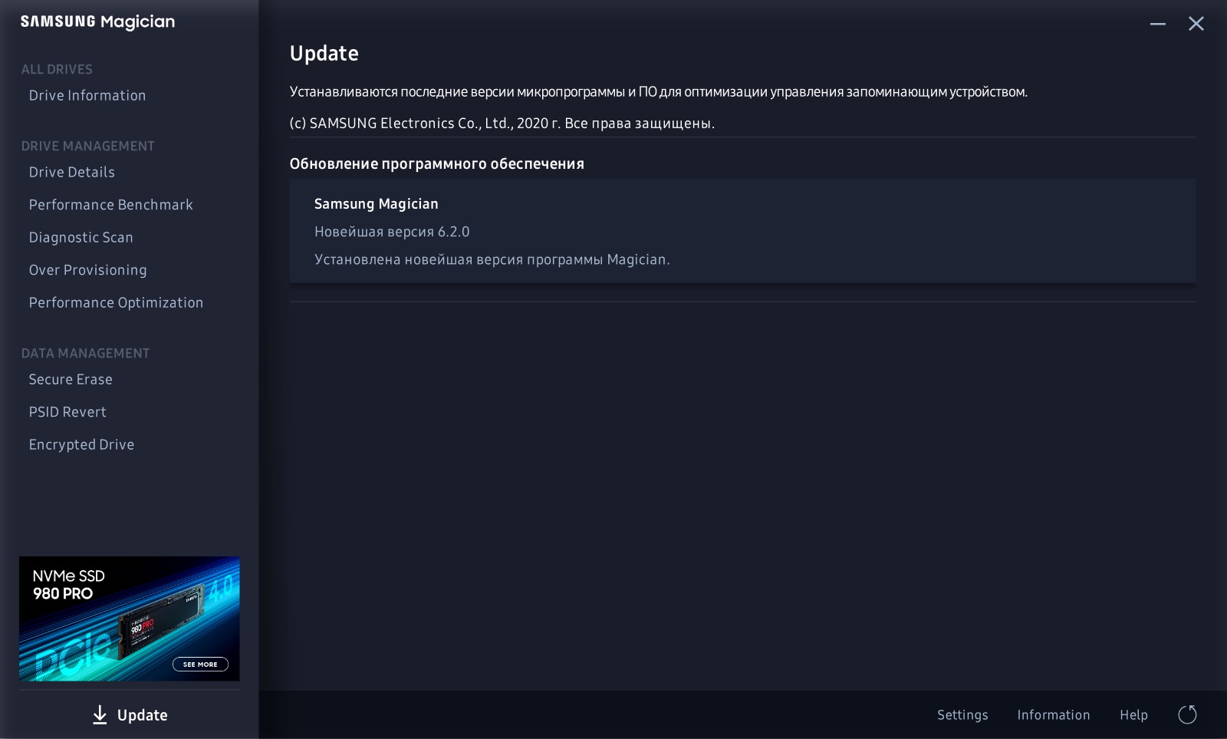Open Secure Erase option
1227x739 pixels.
pyautogui.click(x=71, y=379)
